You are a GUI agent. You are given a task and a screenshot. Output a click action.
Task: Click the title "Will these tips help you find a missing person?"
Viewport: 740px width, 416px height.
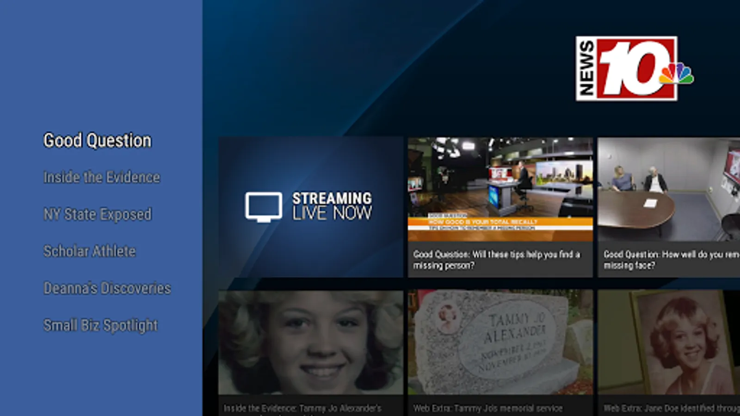497,260
